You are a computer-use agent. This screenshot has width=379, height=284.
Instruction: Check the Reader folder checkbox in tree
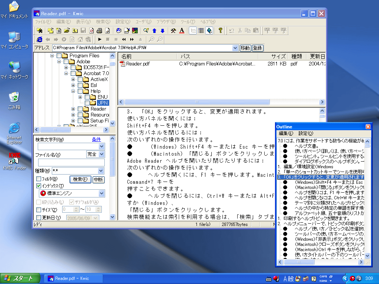[80, 109]
